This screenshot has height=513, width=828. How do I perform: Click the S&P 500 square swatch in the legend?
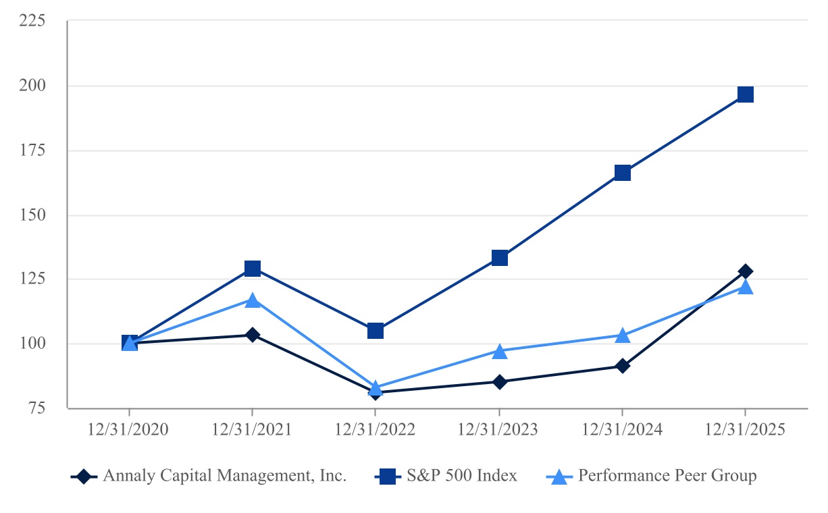[x=388, y=477]
